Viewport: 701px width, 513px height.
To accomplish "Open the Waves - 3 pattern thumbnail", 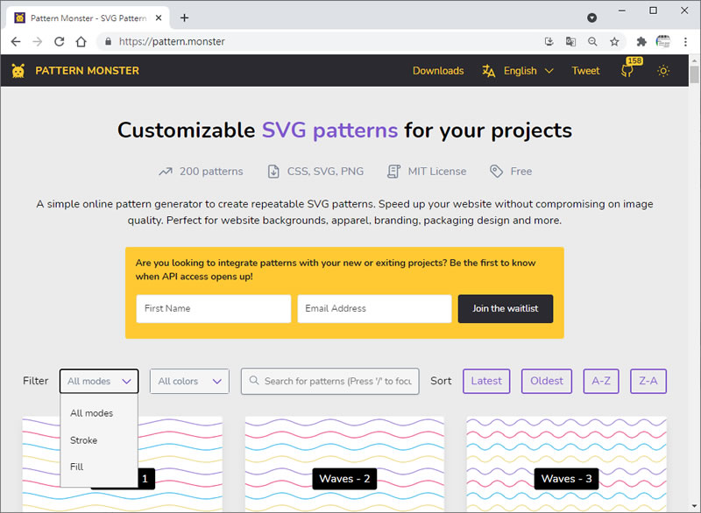I will point(566,464).
